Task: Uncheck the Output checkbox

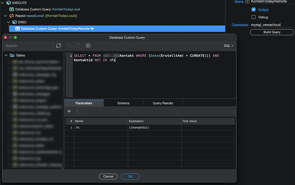Action: 253,9
